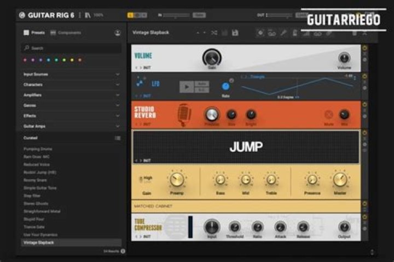Viewport: 394px width, 262px height.
Task: Click the Master knob on Jump amp
Action: (340, 180)
